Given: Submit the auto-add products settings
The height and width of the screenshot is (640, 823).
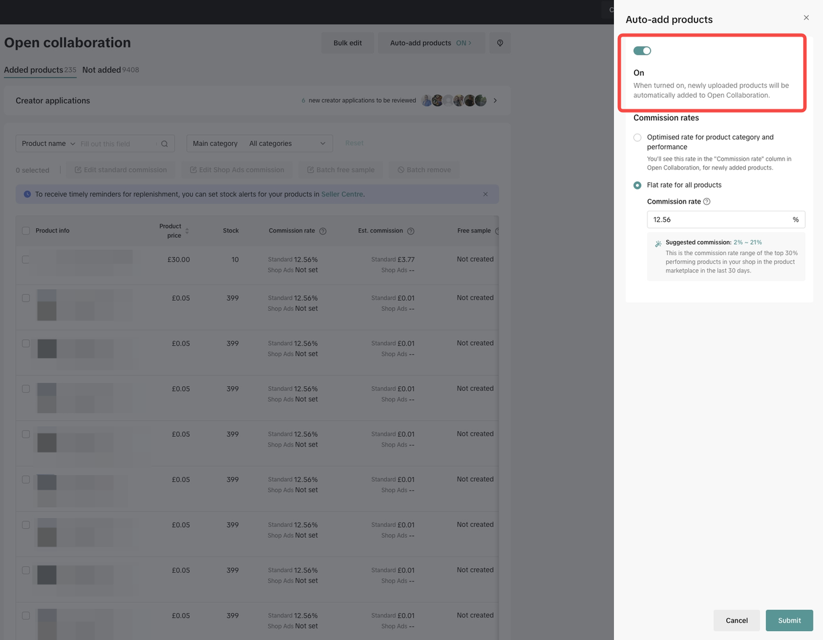Looking at the screenshot, I should click(x=789, y=620).
